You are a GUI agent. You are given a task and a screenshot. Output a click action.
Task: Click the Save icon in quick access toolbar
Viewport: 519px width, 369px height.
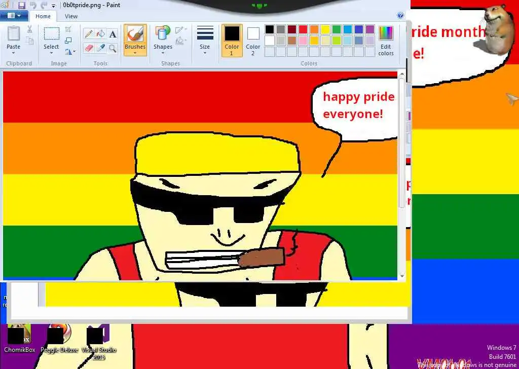pyautogui.click(x=22, y=5)
